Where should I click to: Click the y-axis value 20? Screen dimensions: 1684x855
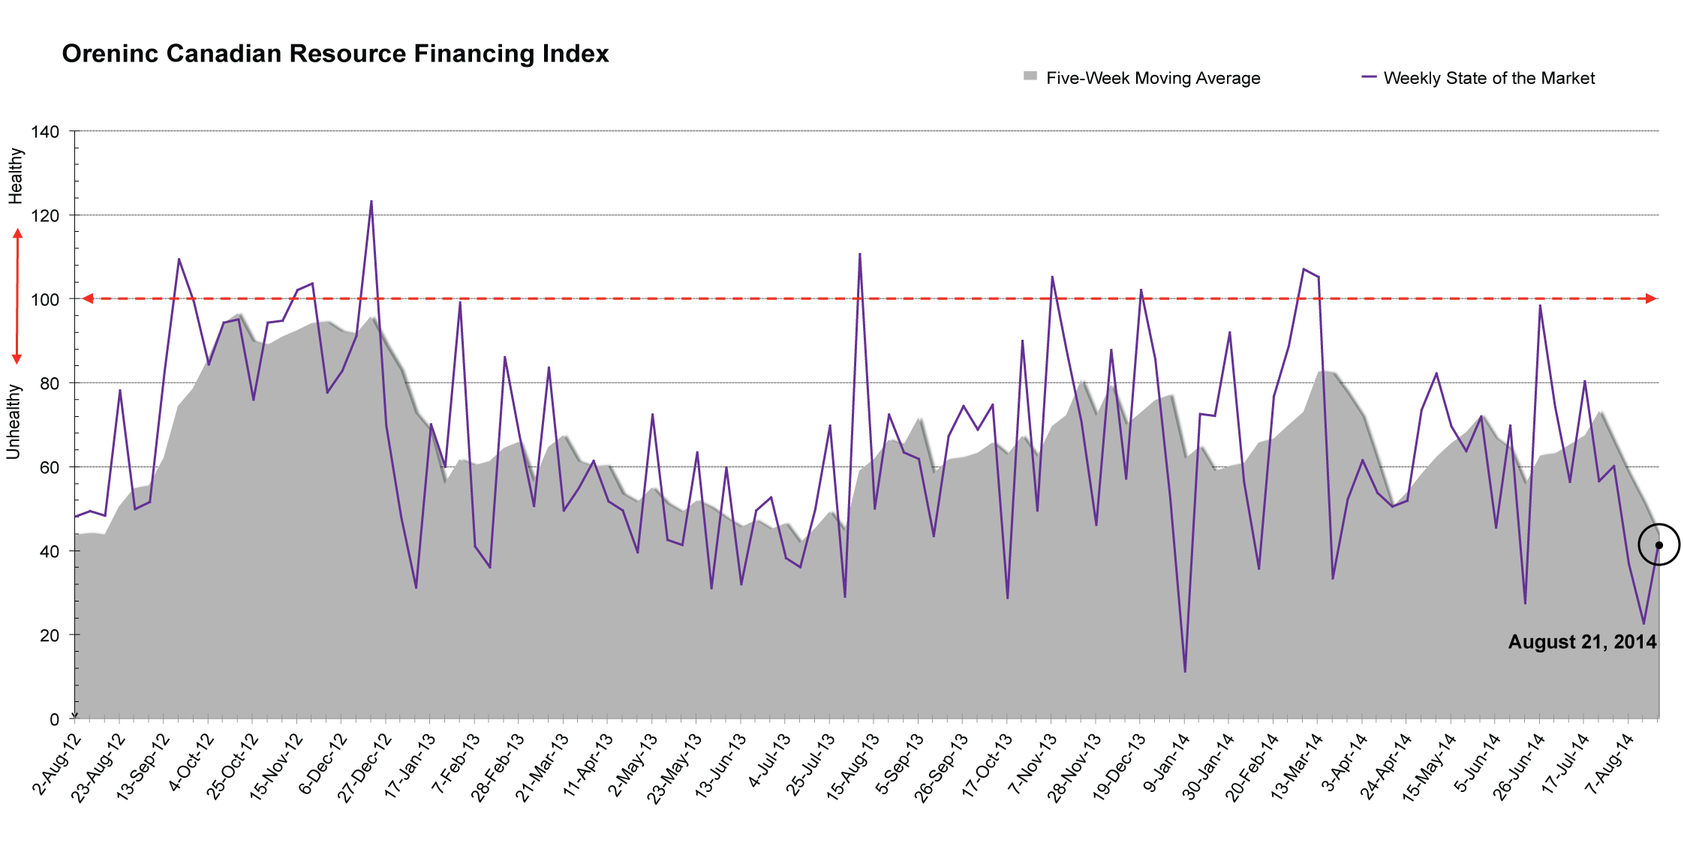click(x=50, y=636)
